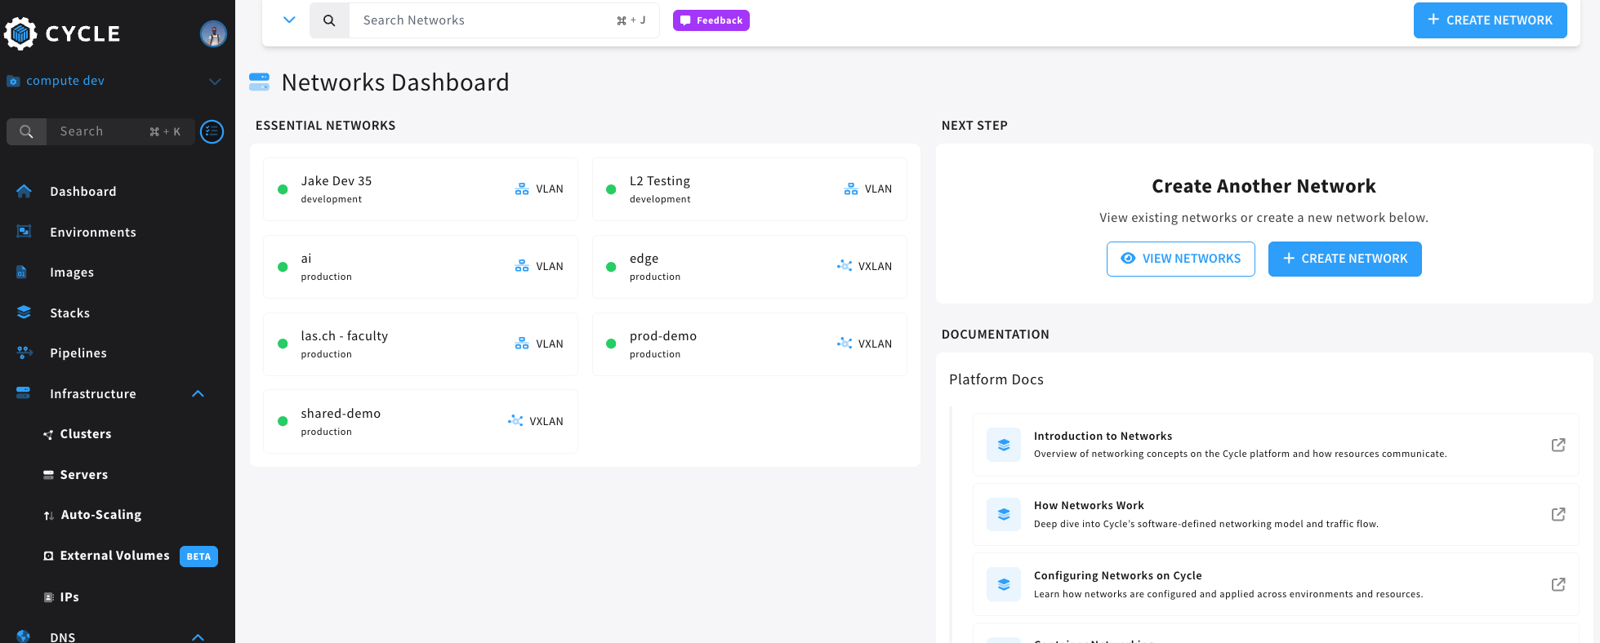Click stack icon beside Introduction to Networks

[1004, 445]
